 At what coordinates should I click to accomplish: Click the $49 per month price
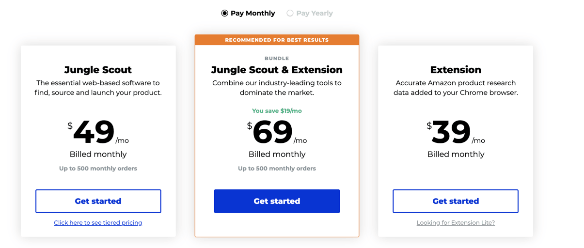click(98, 132)
